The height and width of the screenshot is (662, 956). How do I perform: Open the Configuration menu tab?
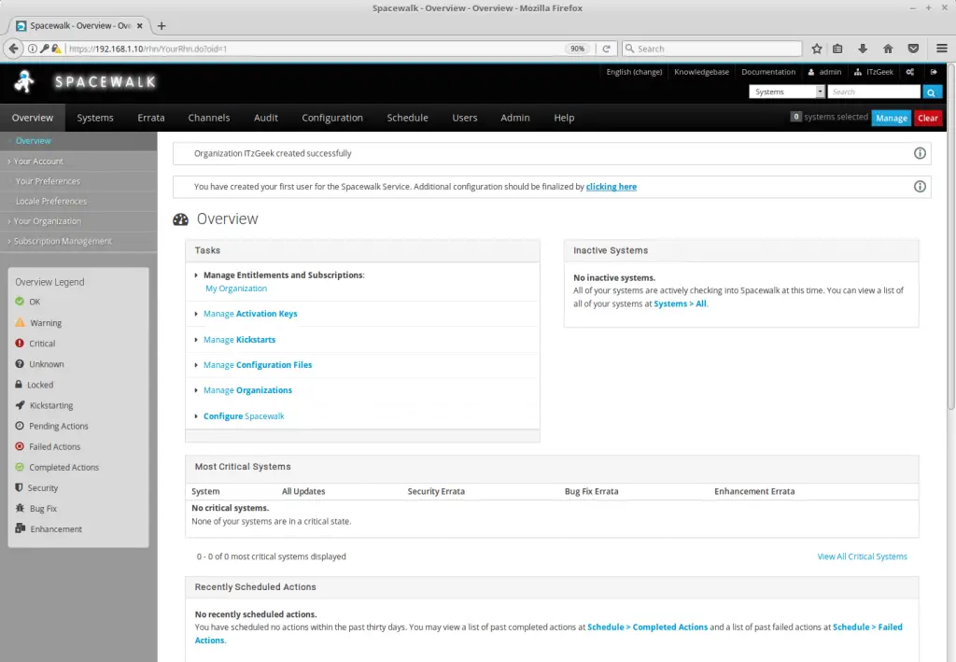coord(332,118)
